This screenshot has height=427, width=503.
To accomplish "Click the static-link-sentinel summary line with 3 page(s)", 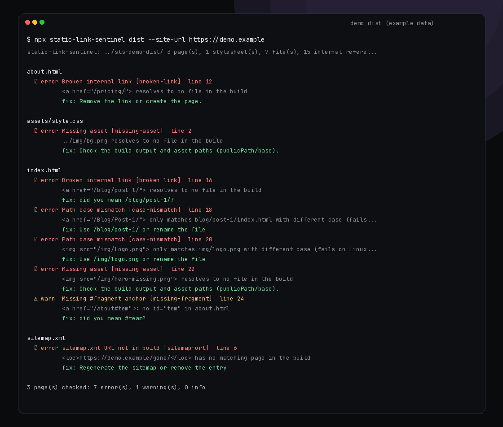I will (x=202, y=52).
